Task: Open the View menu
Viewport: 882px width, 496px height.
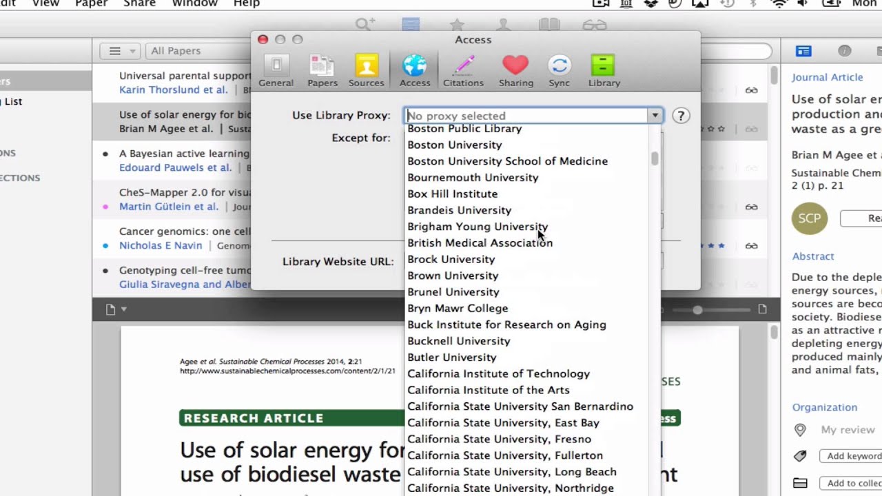Action: click(45, 4)
